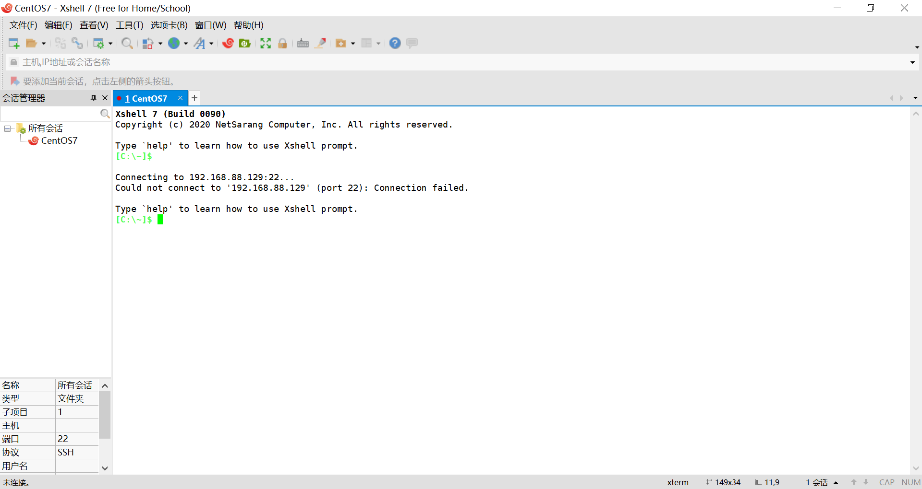Viewport: 922px width, 489px height.
Task: Expand the font dropdown arrow
Action: (211, 44)
